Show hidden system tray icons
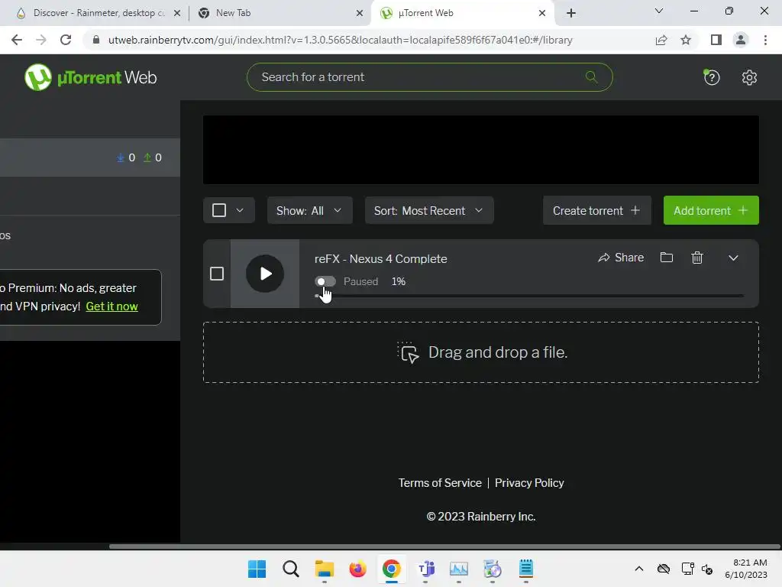 pos(639,569)
